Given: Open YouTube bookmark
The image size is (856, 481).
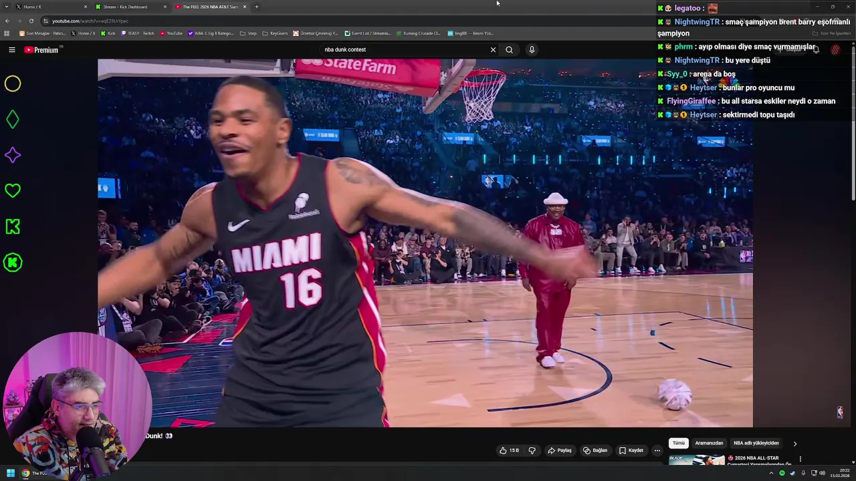Looking at the screenshot, I should [x=171, y=33].
